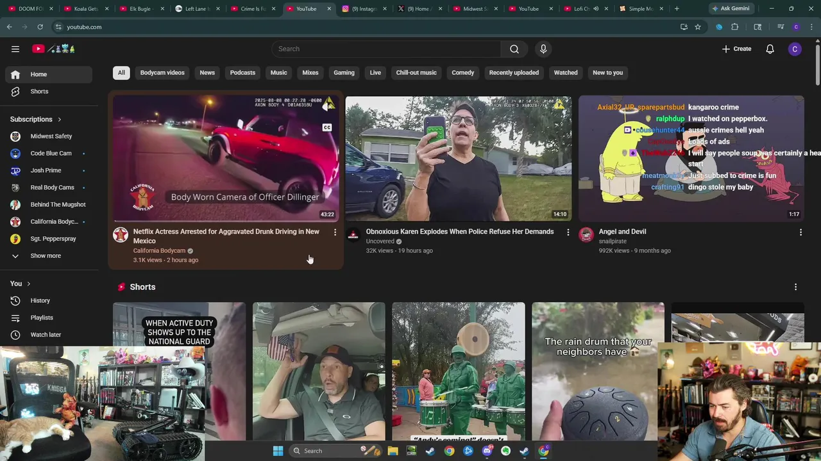Click the snailpirate channel avatar
Viewport: 821px width, 461px height.
pyautogui.click(x=586, y=235)
